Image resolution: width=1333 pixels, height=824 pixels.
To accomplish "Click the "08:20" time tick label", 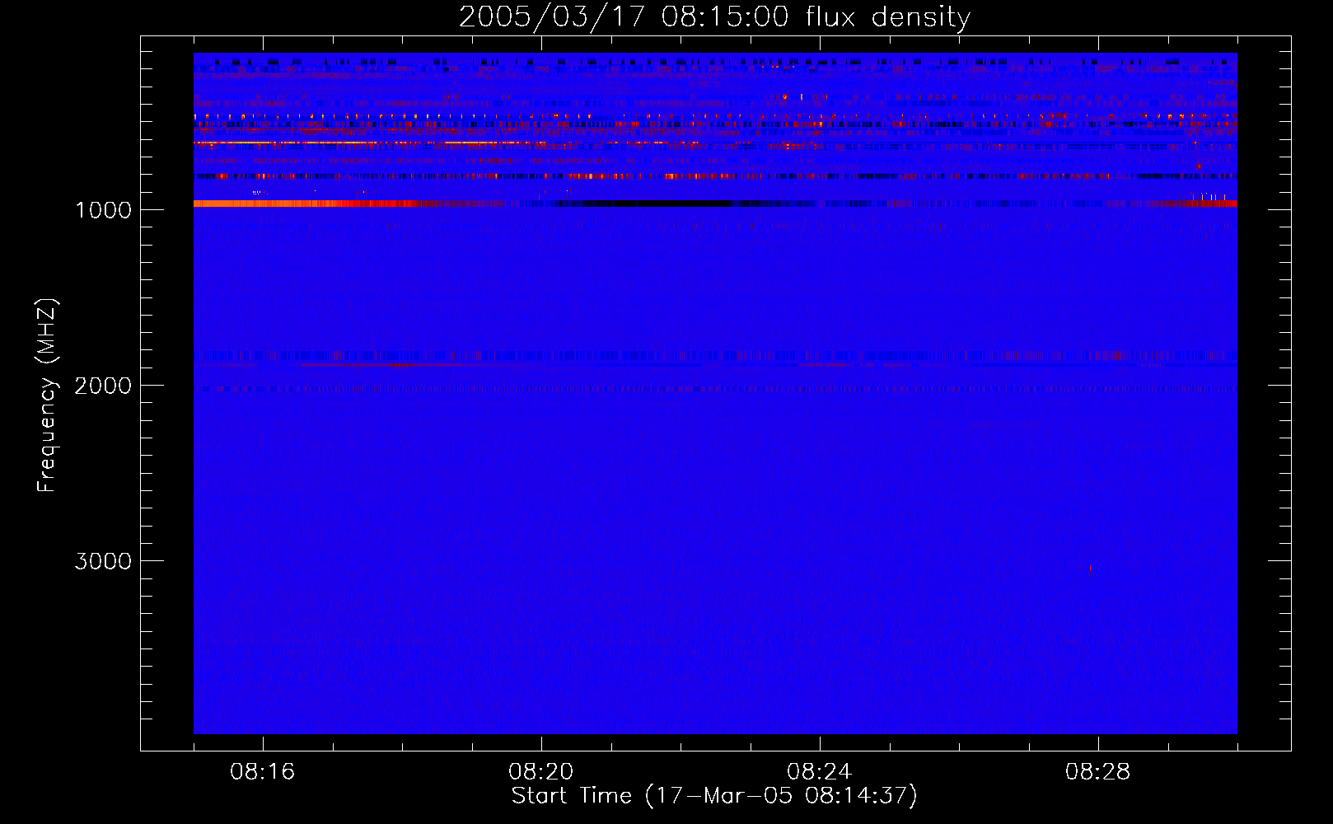I will [x=540, y=772].
